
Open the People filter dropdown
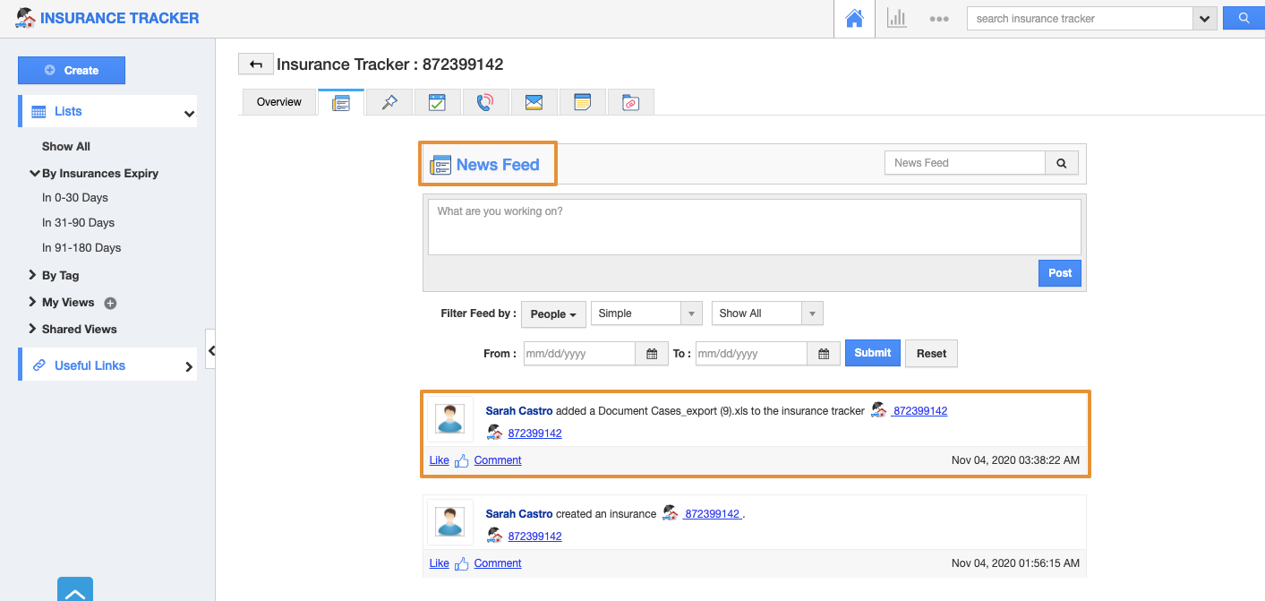pyautogui.click(x=553, y=313)
